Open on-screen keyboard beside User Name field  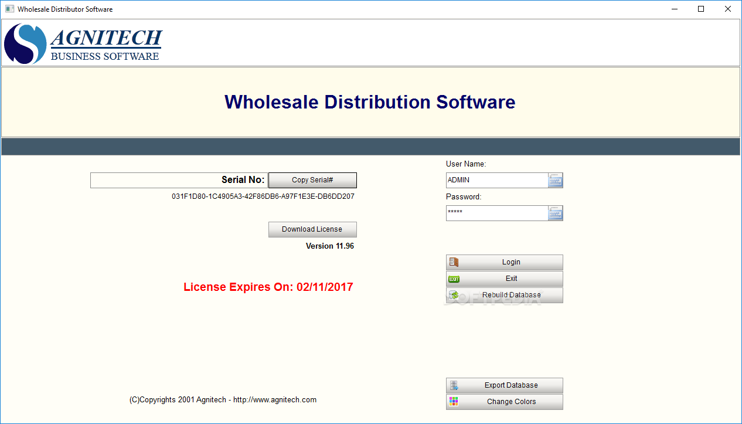555,181
